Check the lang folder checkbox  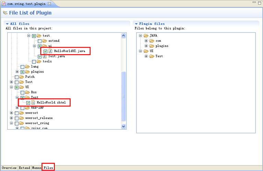point(22,66)
